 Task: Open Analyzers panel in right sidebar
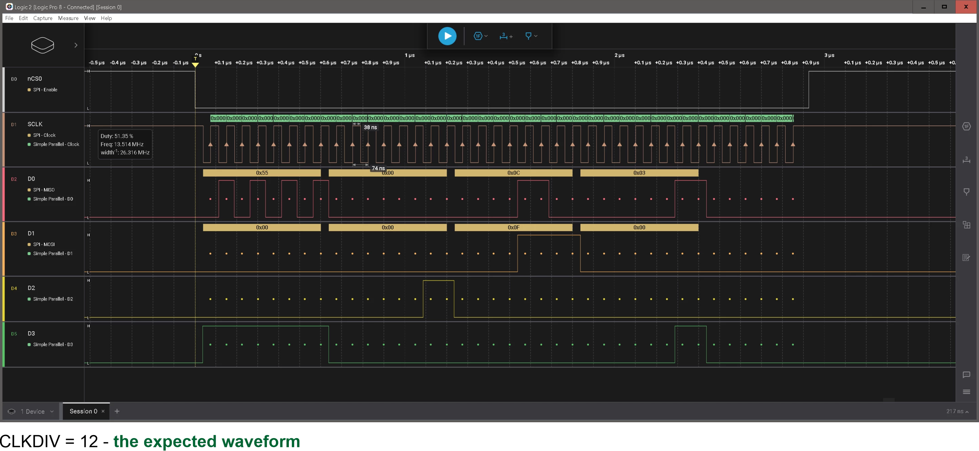[x=966, y=127]
